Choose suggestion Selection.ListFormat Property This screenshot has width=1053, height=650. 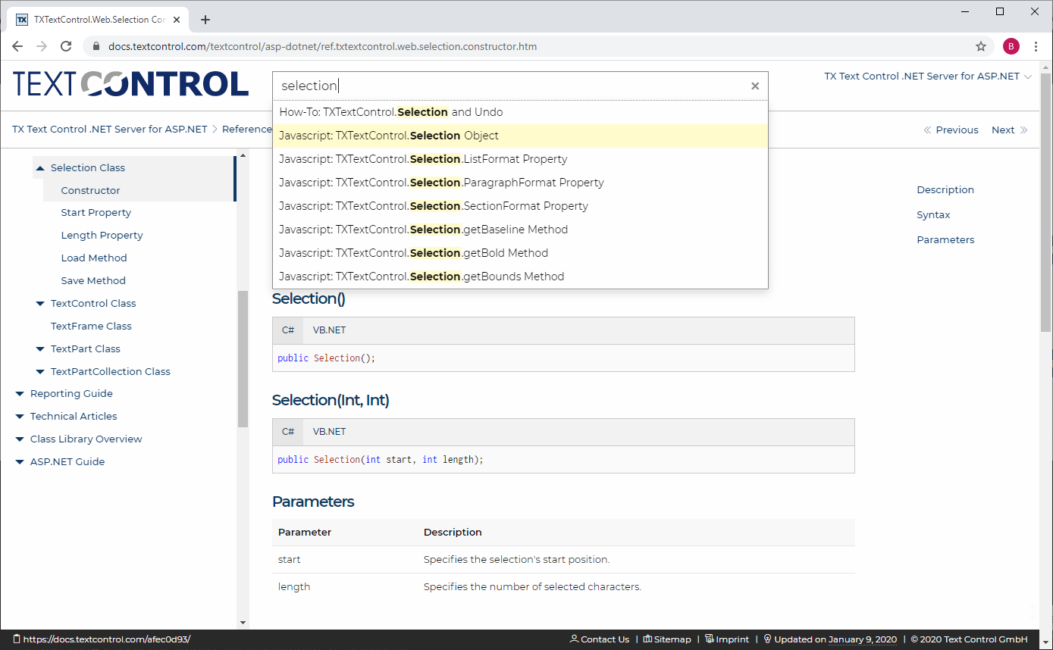[x=520, y=159]
